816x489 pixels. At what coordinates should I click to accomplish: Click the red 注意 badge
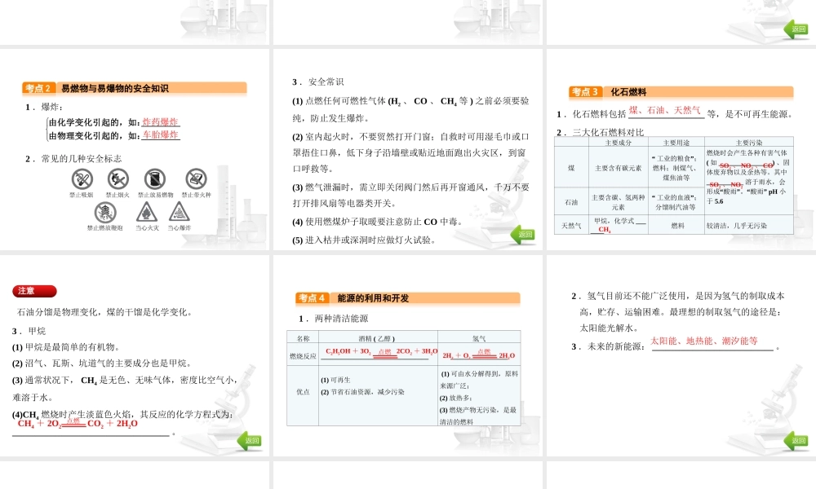[34, 291]
